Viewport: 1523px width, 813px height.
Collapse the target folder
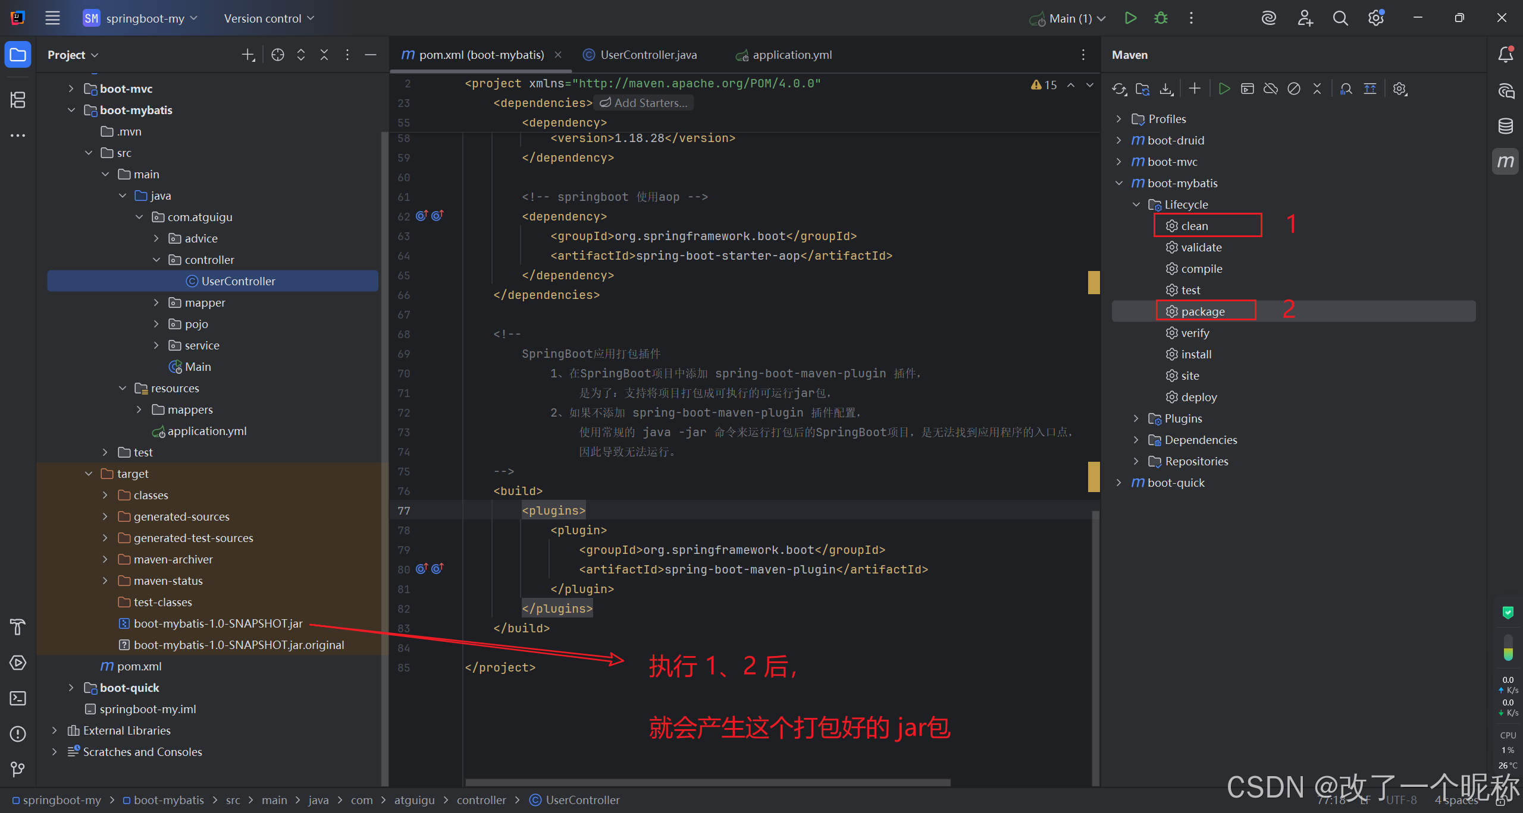pos(89,474)
